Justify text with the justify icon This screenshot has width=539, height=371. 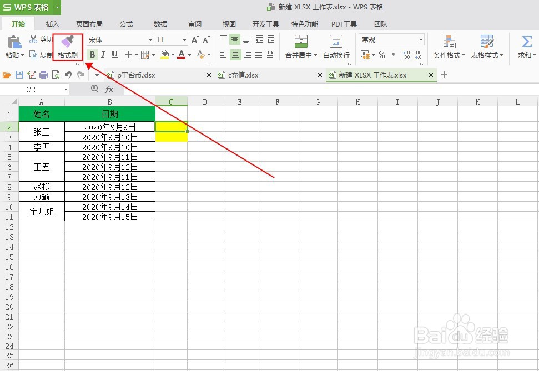click(259, 54)
